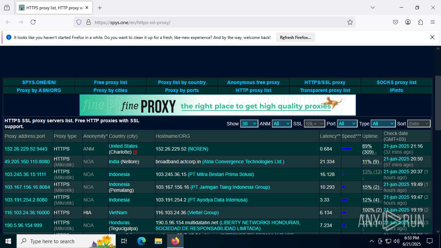Expand the Sort dropdown
This screenshot has width=441, height=248.
419,124
